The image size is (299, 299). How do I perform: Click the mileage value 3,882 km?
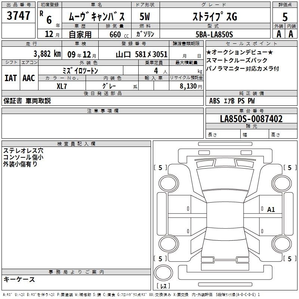click(x=47, y=54)
